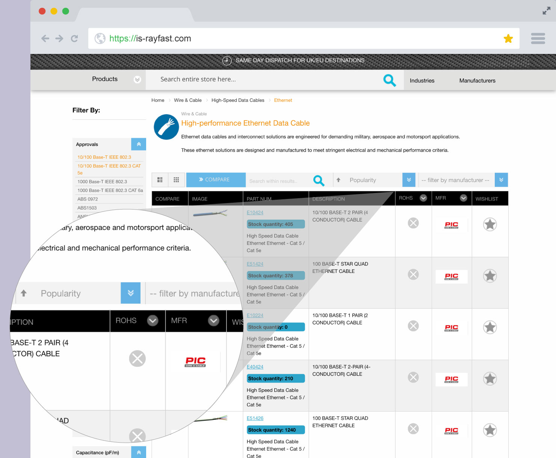Click the sort direction up arrow
This screenshot has width=556, height=458.
tap(338, 180)
